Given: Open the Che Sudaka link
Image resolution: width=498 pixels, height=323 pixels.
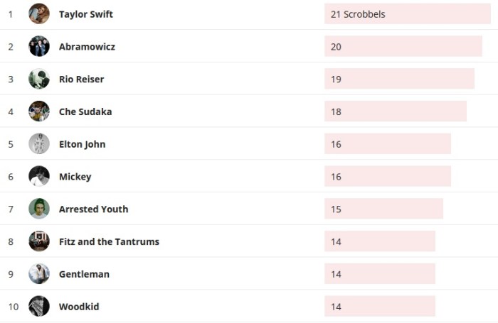Looking at the screenshot, I should click(85, 111).
